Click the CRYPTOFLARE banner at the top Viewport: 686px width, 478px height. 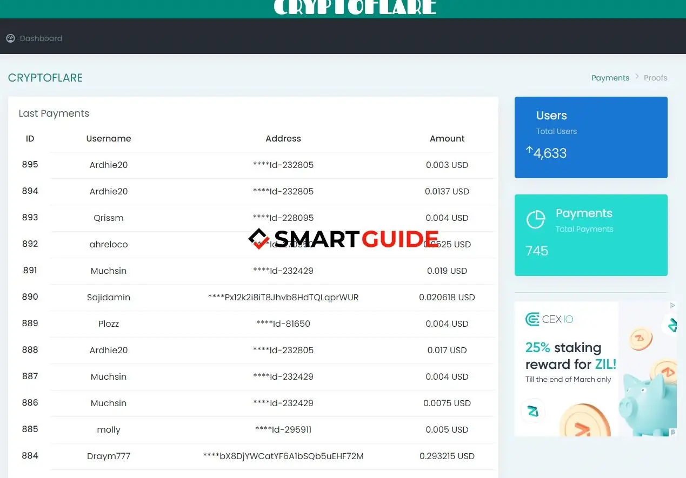coord(354,8)
